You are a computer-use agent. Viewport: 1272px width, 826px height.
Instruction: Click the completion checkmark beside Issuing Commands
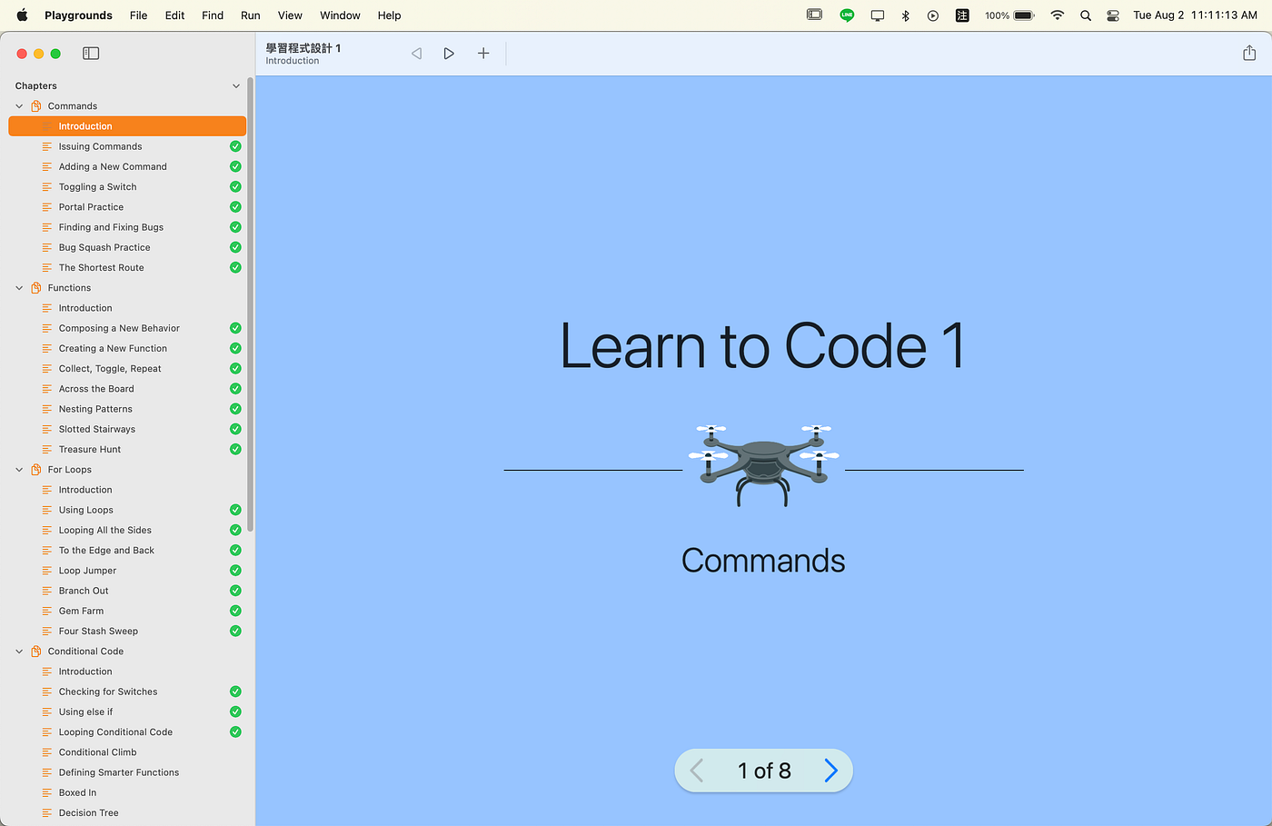point(235,145)
